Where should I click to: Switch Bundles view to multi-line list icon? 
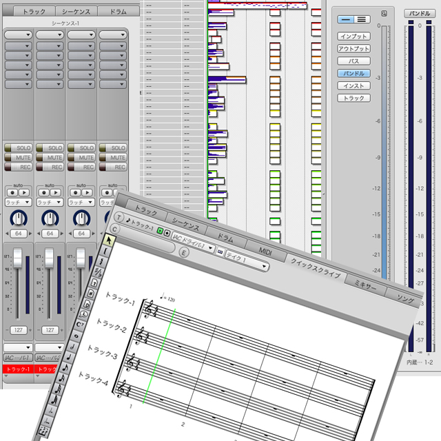(362, 19)
